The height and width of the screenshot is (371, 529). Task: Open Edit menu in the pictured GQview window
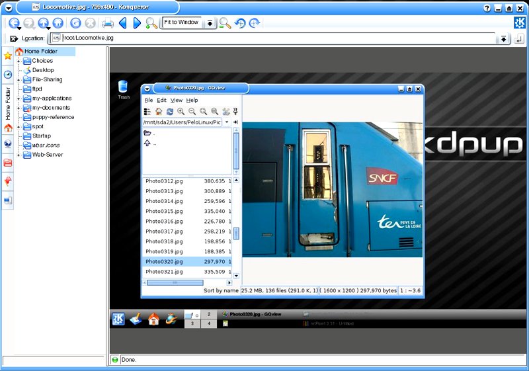[x=161, y=100]
